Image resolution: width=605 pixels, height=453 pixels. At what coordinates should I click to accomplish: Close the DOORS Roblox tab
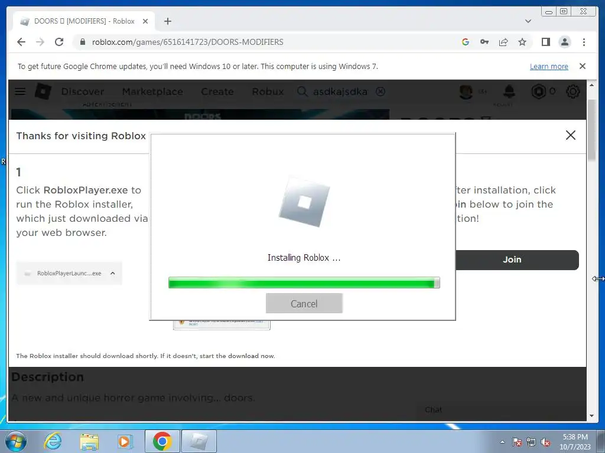[145, 21]
